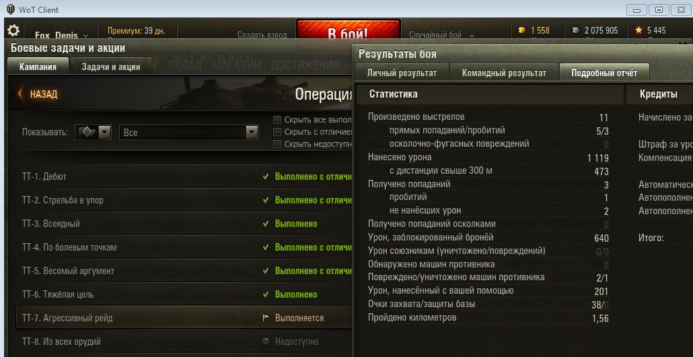Toggle the Скрыть с отличием checkbox
This screenshot has height=357, width=693.
(x=277, y=132)
